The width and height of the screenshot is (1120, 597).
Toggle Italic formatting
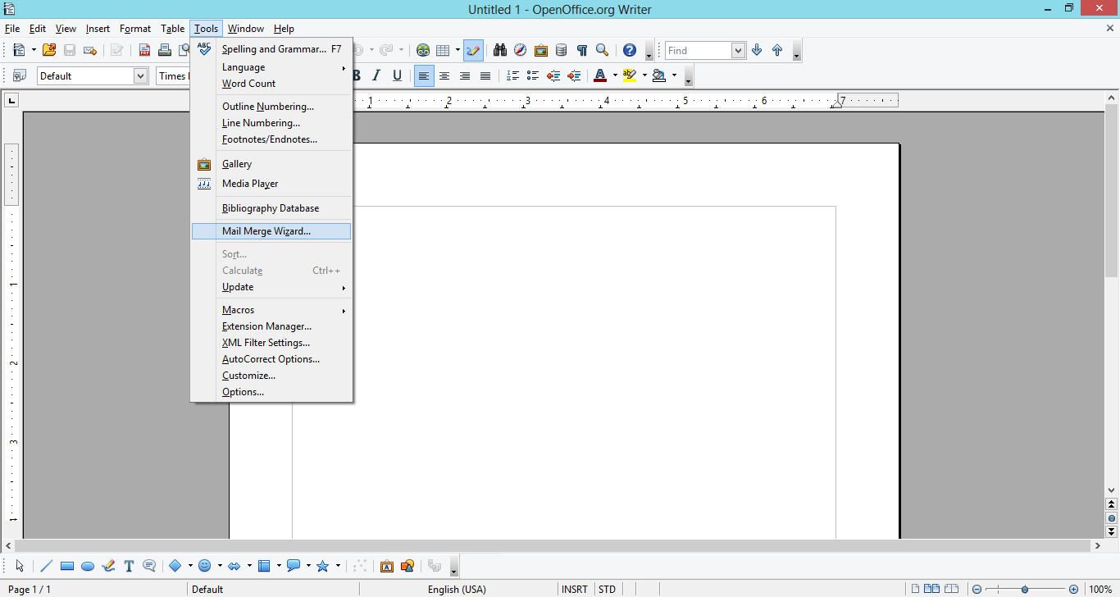(376, 75)
